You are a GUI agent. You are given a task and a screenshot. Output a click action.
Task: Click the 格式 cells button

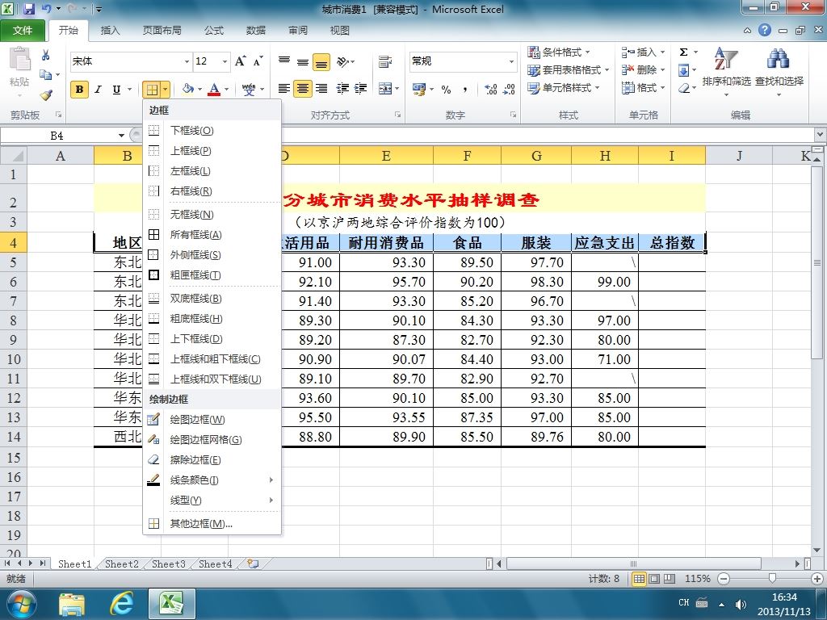tap(644, 87)
